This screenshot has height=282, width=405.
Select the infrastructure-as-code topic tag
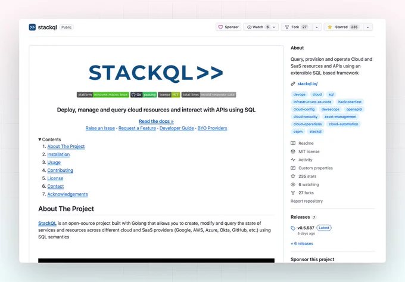pyautogui.click(x=312, y=102)
